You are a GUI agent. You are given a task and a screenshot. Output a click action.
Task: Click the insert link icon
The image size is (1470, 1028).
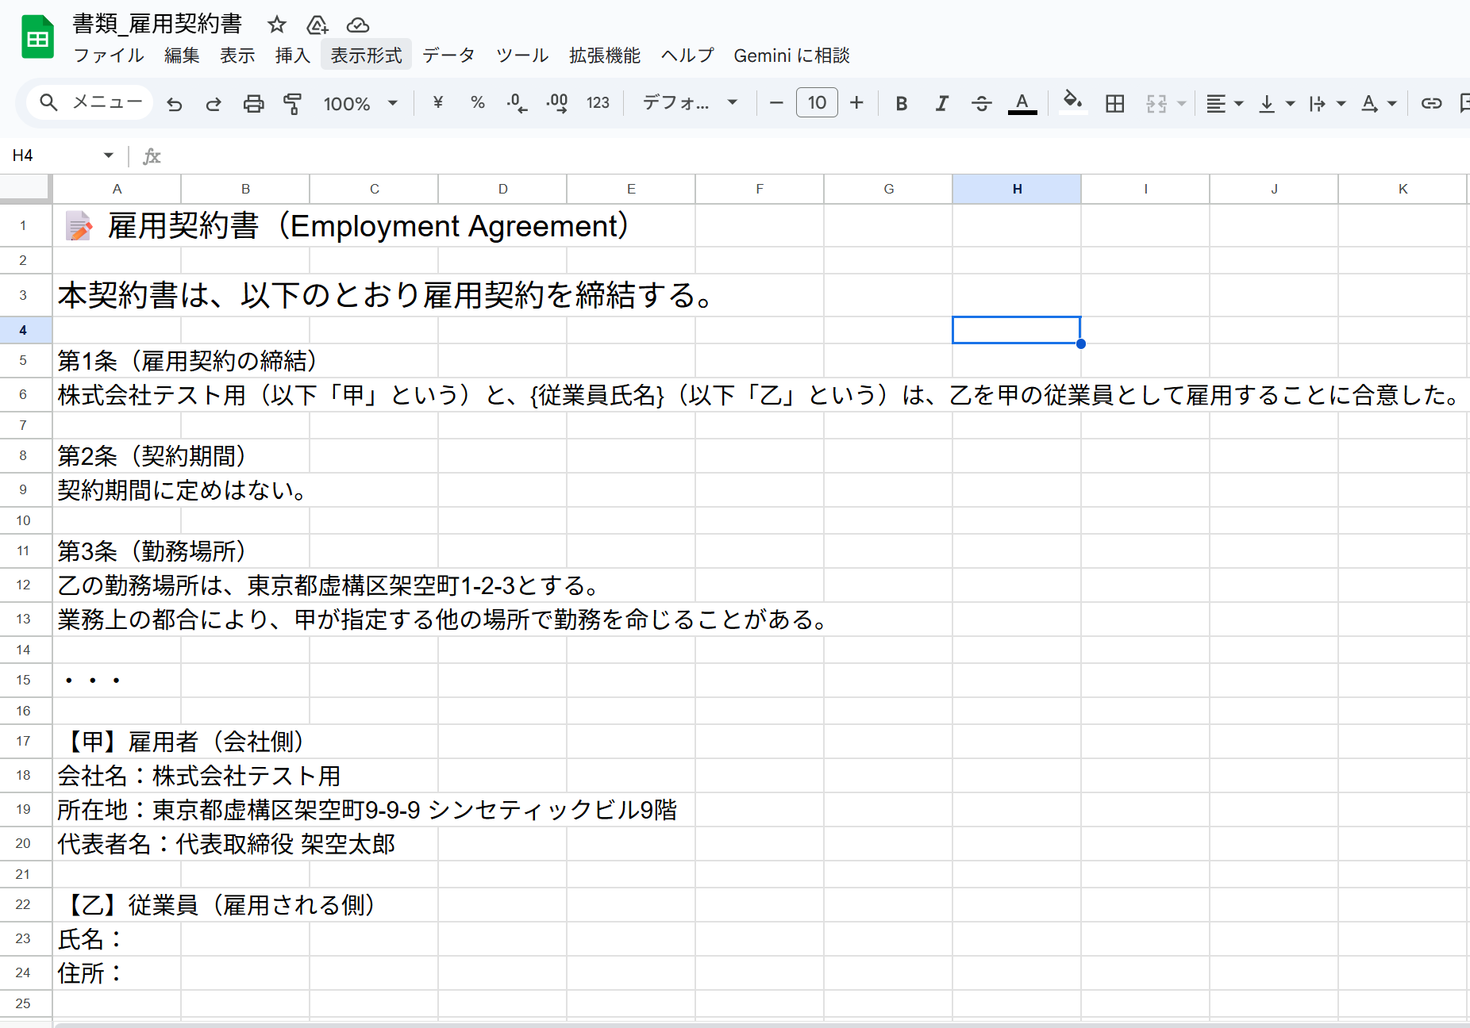[1431, 104]
